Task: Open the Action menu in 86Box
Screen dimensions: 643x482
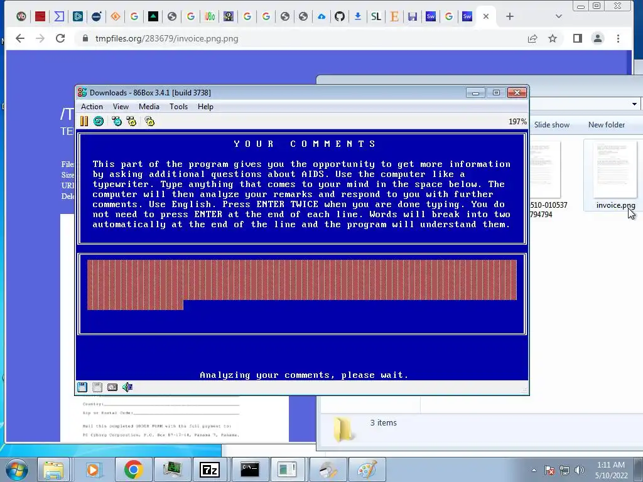Action: tap(92, 107)
